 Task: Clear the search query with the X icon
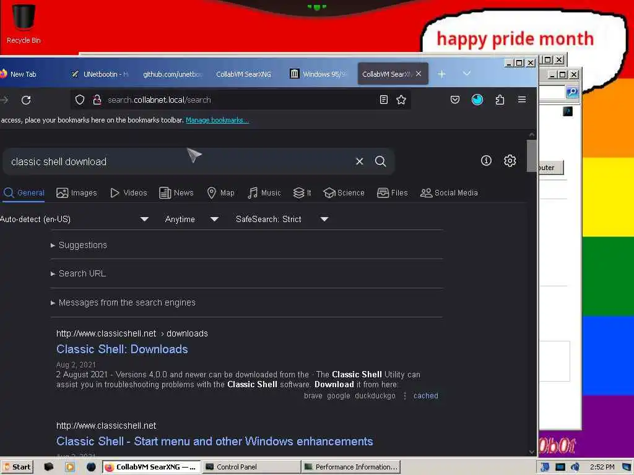(360, 161)
